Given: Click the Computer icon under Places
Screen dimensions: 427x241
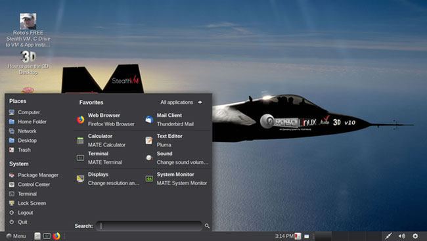Looking at the screenshot, I should 12,112.
